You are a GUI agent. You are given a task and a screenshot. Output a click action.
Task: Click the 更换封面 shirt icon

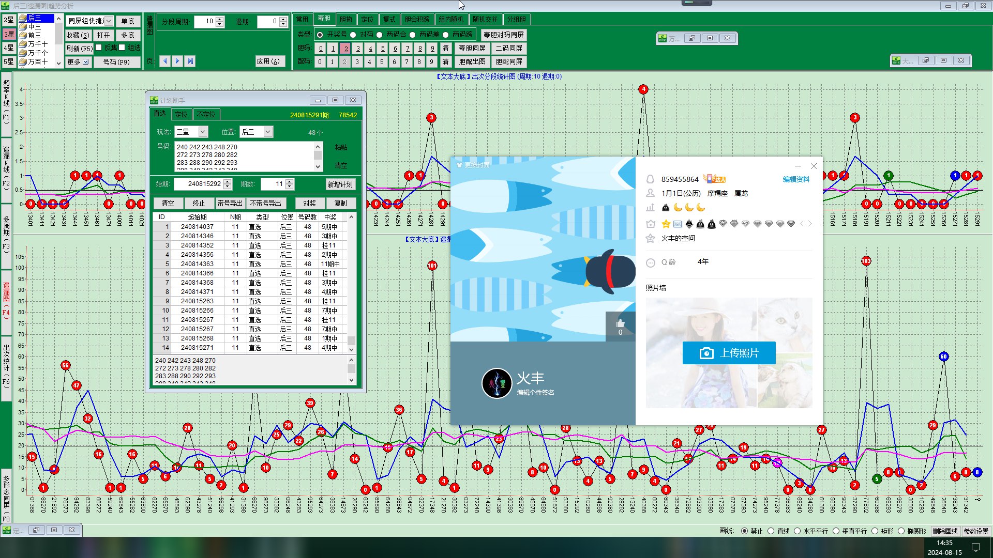point(459,165)
